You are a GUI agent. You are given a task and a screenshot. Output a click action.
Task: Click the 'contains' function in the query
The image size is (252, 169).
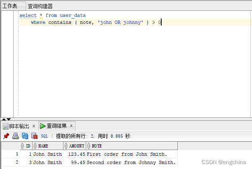(x=60, y=22)
